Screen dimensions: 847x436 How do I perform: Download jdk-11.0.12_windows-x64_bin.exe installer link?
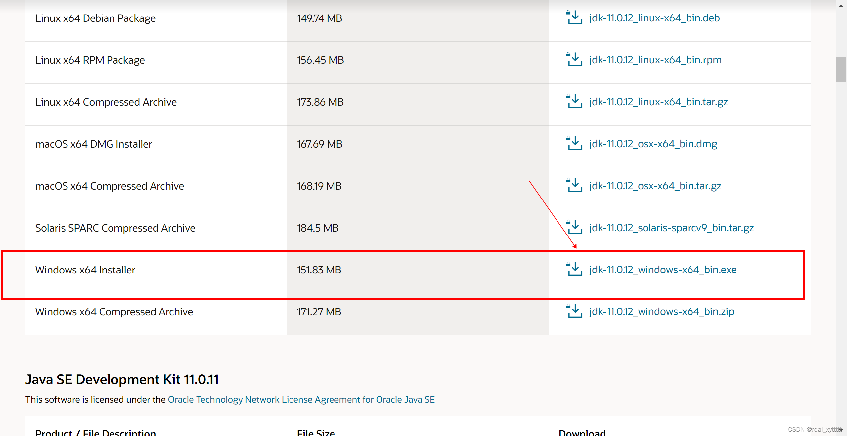tap(662, 270)
